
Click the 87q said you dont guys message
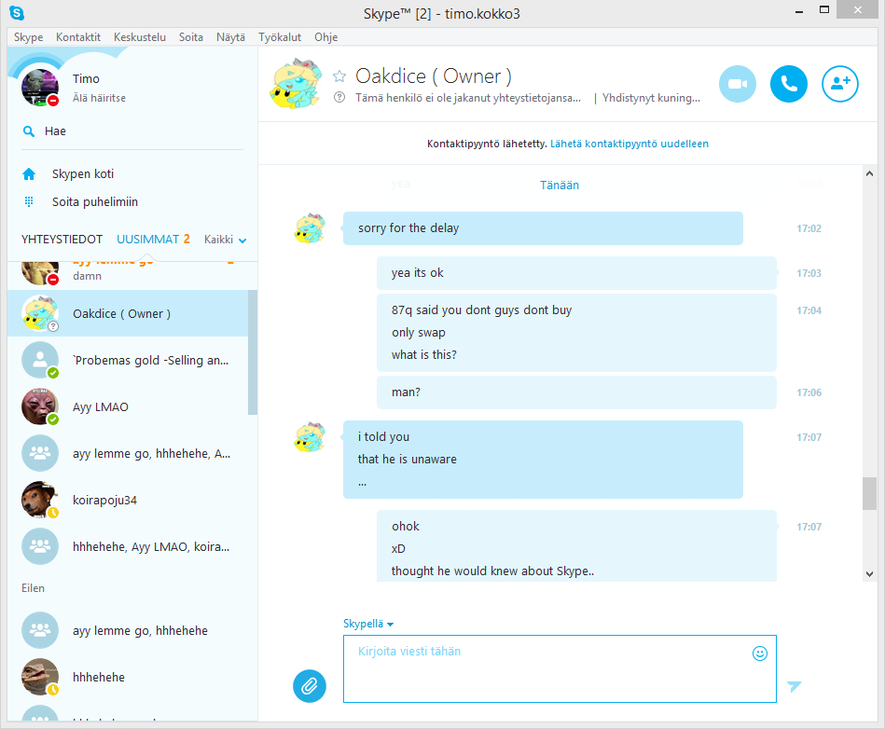[x=481, y=309]
